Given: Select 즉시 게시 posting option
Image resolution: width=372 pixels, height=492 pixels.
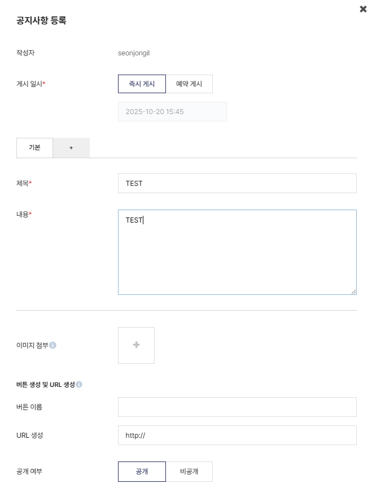Looking at the screenshot, I should [x=142, y=84].
